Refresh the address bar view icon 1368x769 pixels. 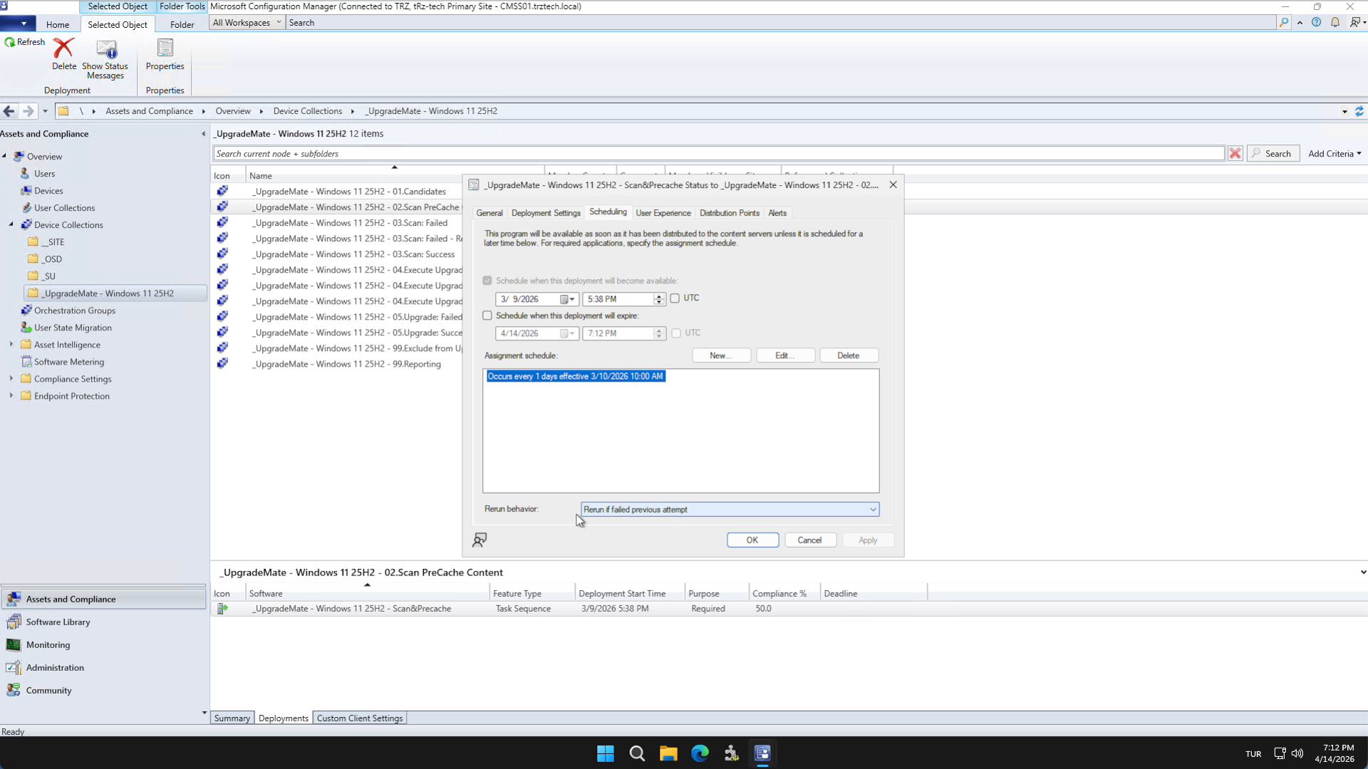pos(1359,111)
